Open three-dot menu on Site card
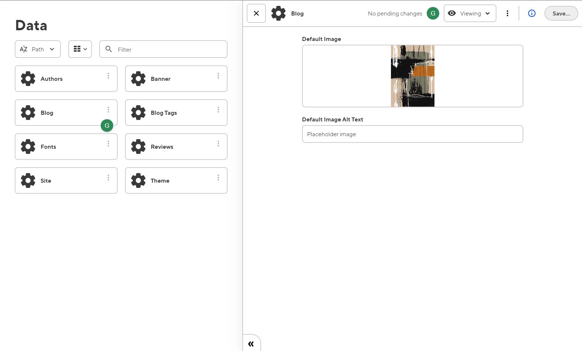 tap(108, 178)
